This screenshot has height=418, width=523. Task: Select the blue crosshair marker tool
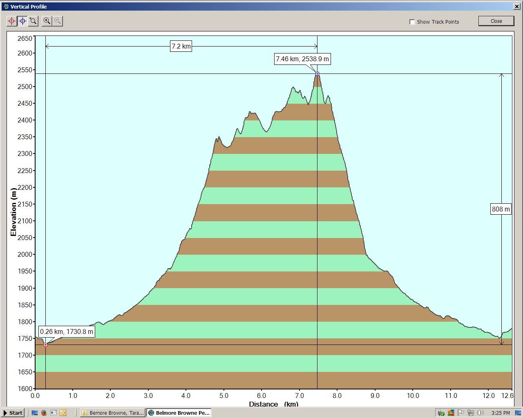coord(22,21)
